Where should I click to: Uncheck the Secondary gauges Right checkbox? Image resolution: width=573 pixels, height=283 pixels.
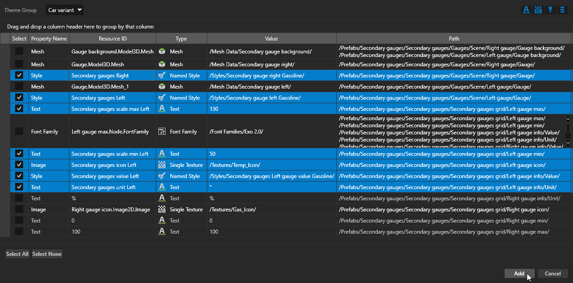[x=19, y=75]
